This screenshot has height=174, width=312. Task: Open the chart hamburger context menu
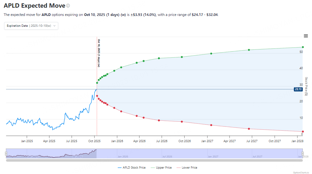click(x=306, y=36)
